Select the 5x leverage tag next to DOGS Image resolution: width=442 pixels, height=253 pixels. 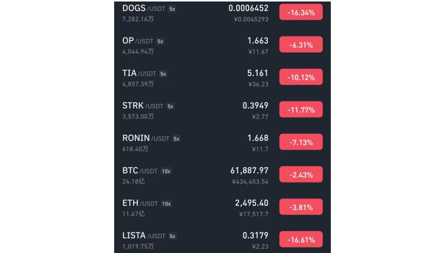(x=172, y=9)
